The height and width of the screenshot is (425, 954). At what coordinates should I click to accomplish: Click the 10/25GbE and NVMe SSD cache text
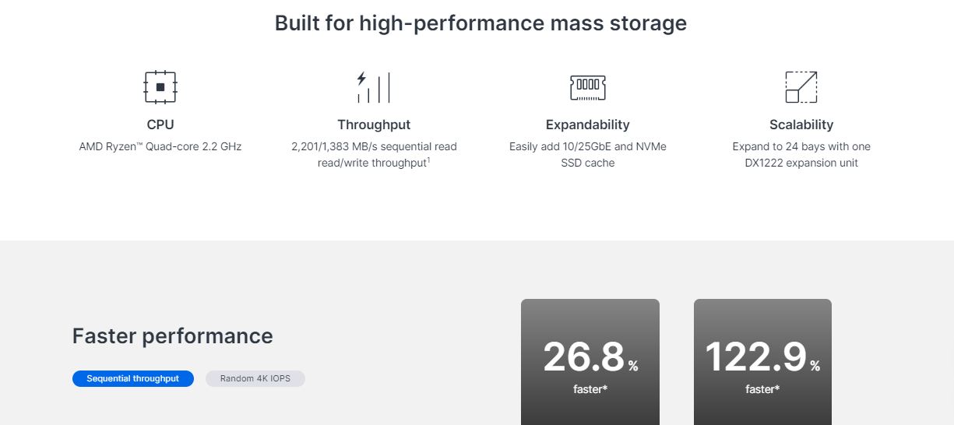tap(588, 154)
